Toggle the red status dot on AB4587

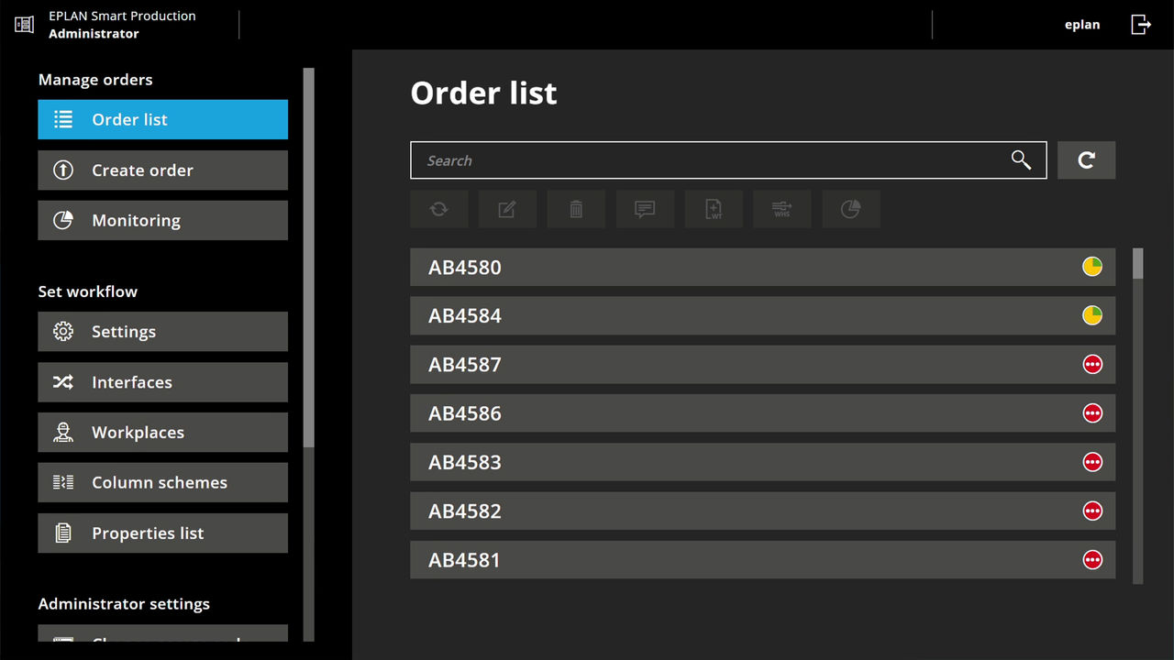[1092, 364]
